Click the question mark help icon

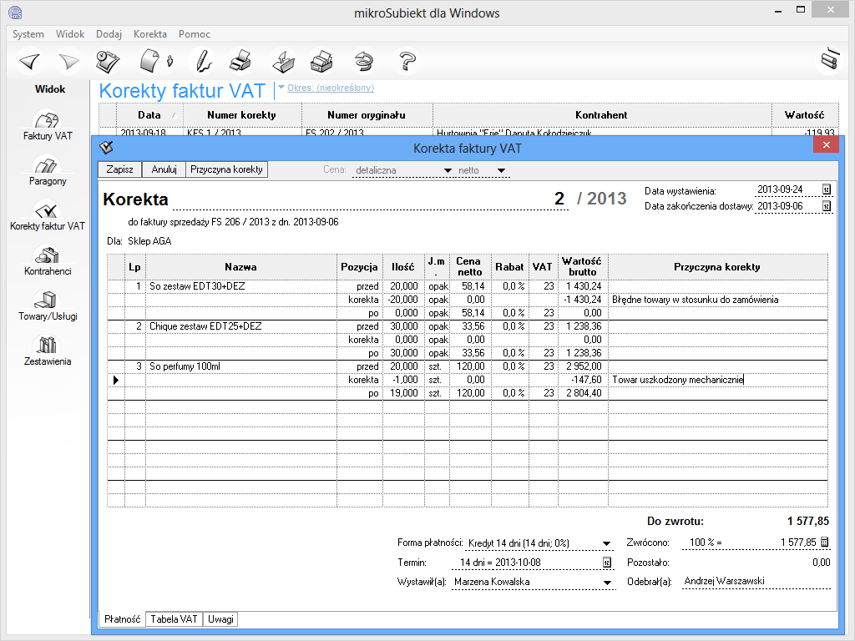[x=407, y=62]
